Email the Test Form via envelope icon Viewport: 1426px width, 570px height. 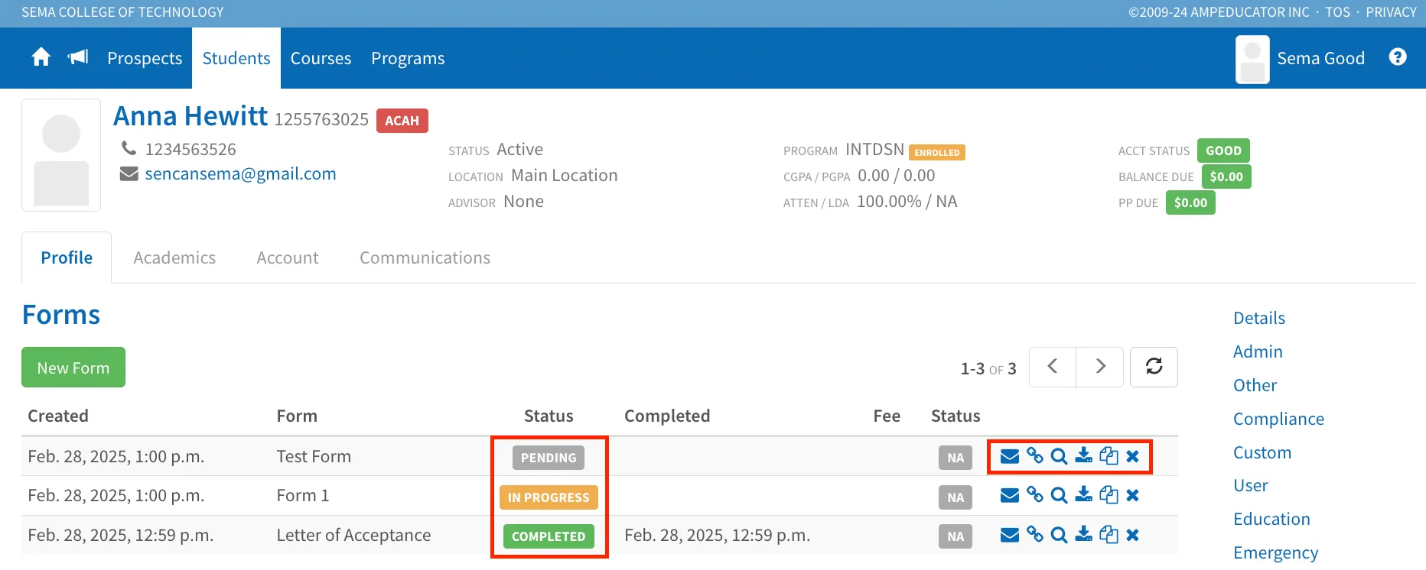click(x=1010, y=456)
